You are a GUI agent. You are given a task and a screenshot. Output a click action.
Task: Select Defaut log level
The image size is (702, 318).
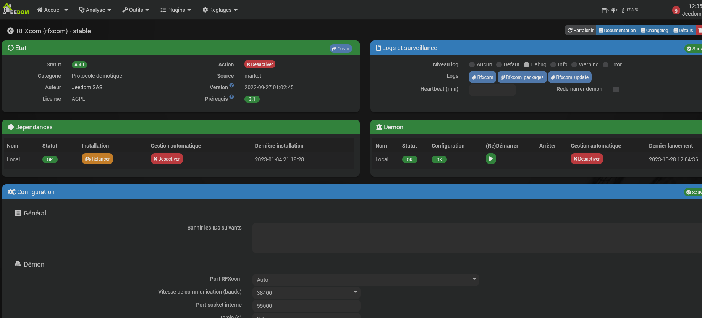pyautogui.click(x=499, y=65)
